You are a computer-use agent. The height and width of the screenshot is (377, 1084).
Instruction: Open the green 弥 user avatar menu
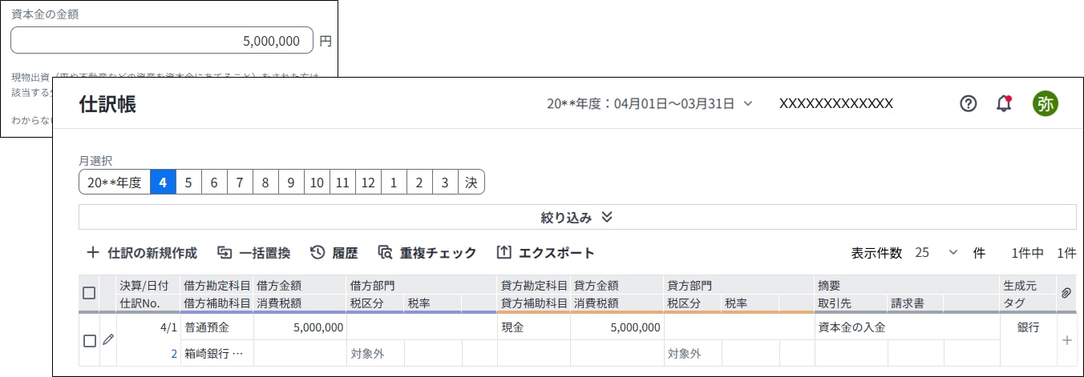pyautogui.click(x=1045, y=103)
